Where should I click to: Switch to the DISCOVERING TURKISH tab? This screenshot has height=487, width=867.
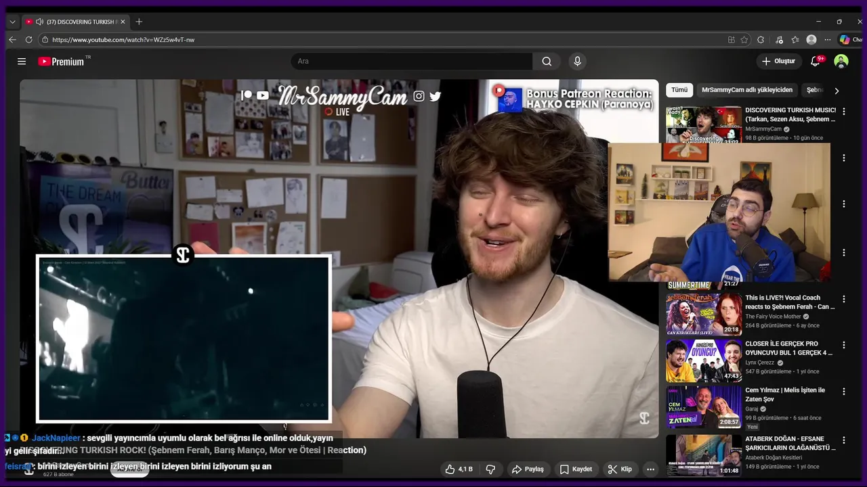(77, 22)
